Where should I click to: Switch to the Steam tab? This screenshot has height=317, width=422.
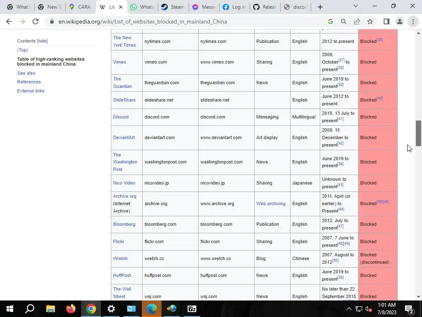pyautogui.click(x=173, y=7)
